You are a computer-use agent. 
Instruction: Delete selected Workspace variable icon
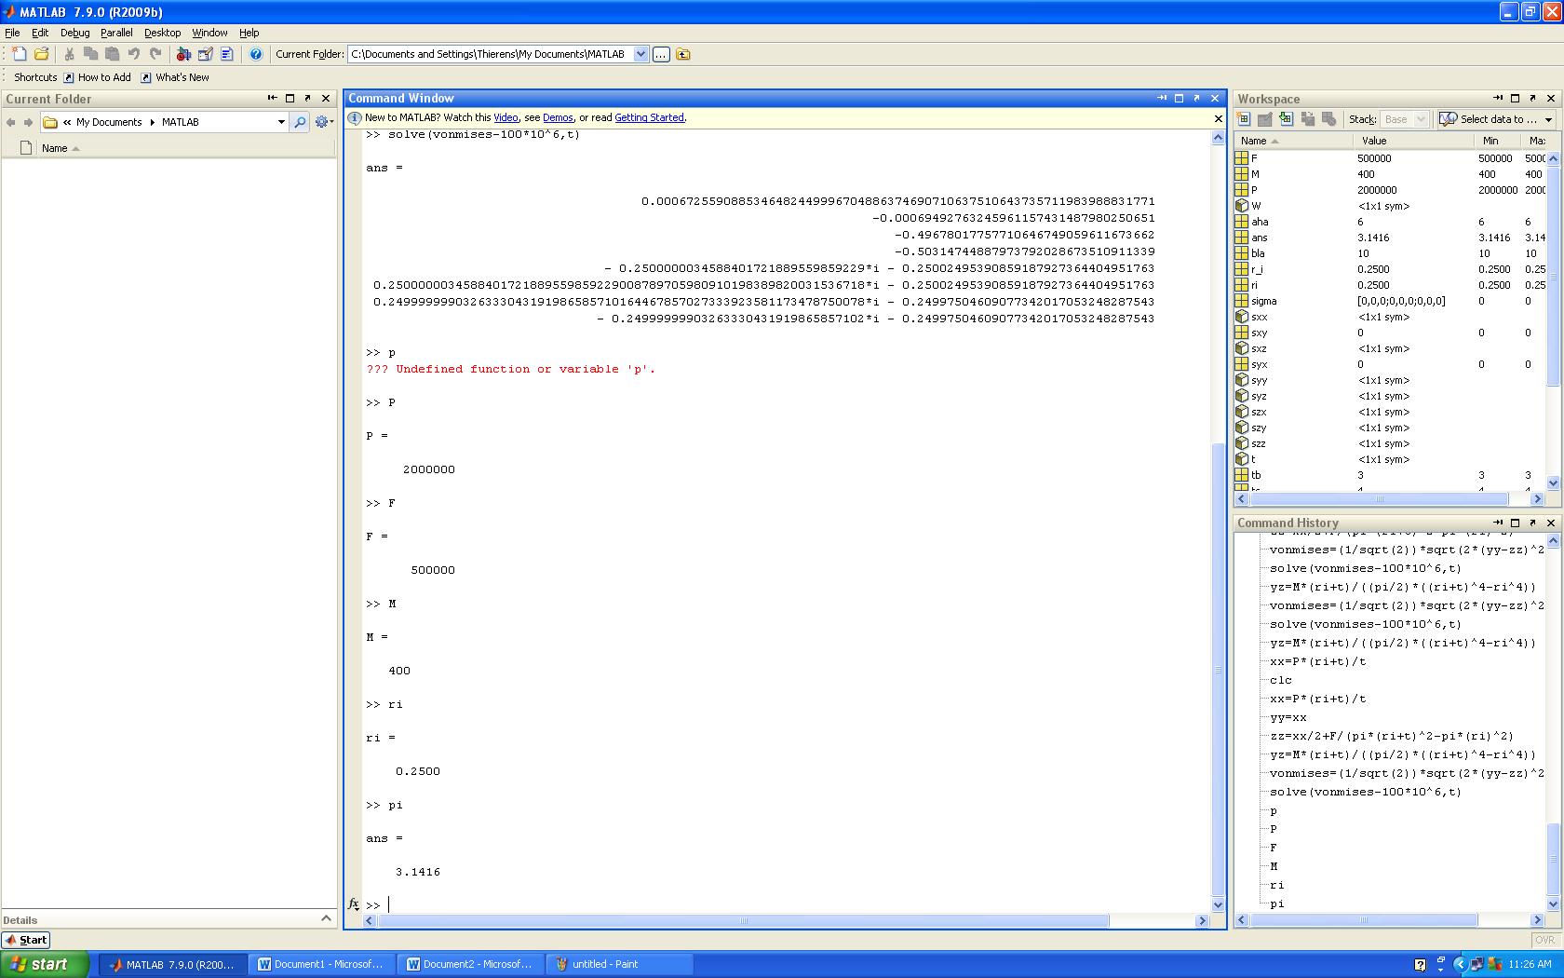tap(1328, 119)
